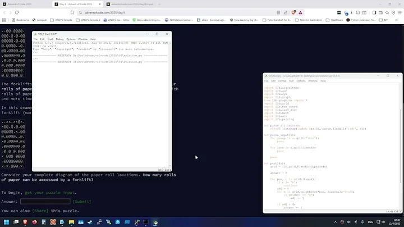
Task: Open reader mode icon in address bar
Action: (278, 12)
